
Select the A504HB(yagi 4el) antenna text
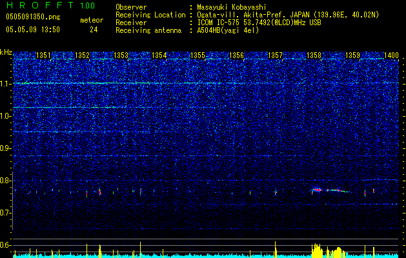[x=228, y=30]
